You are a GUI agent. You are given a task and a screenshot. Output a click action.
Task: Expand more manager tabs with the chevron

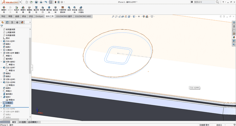30,22
